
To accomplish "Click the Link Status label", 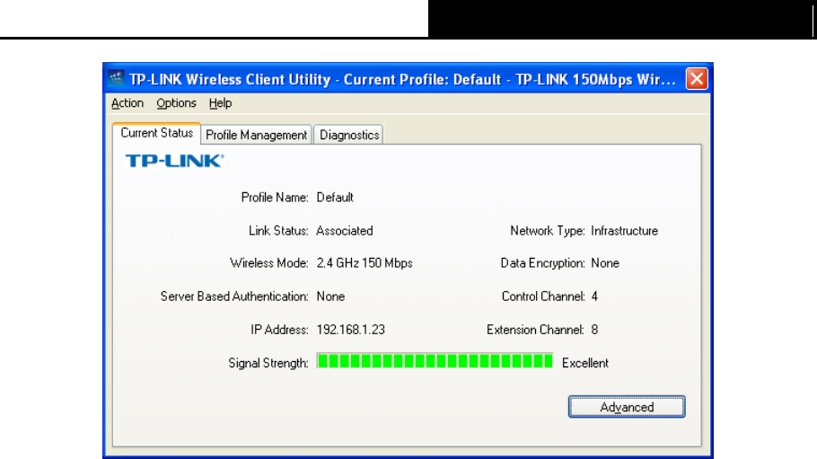I will coord(278,231).
